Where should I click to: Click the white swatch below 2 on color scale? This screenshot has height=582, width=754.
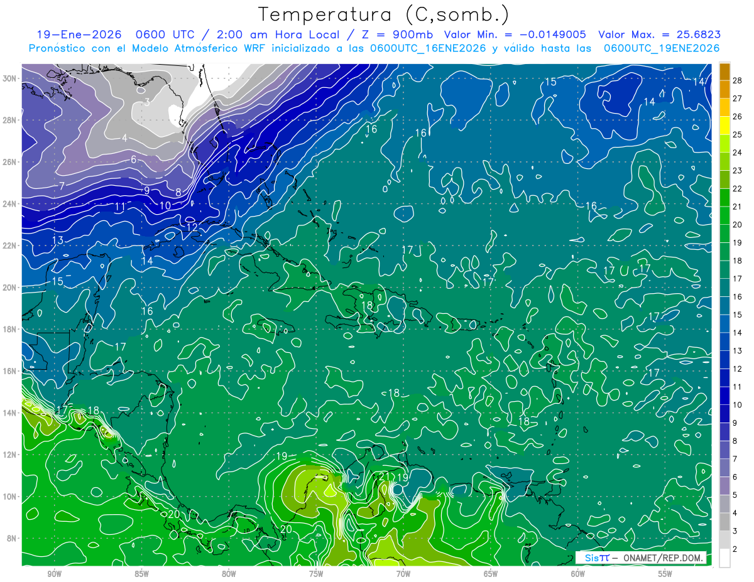724,558
